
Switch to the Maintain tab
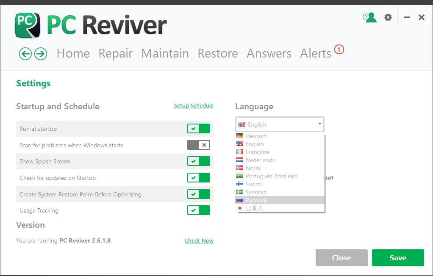pyautogui.click(x=165, y=53)
